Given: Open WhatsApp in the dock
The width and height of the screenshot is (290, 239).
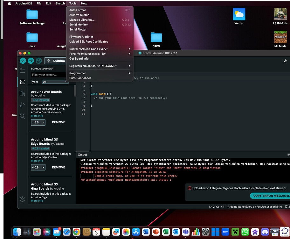Looking at the screenshot, I should 245,232.
